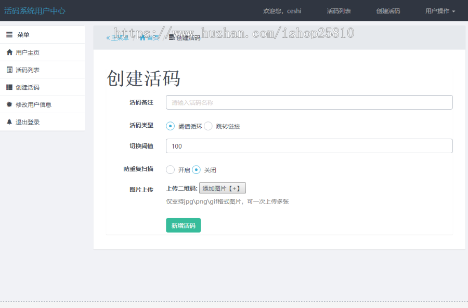Open 活码列表 in the top navigation

[339, 10]
